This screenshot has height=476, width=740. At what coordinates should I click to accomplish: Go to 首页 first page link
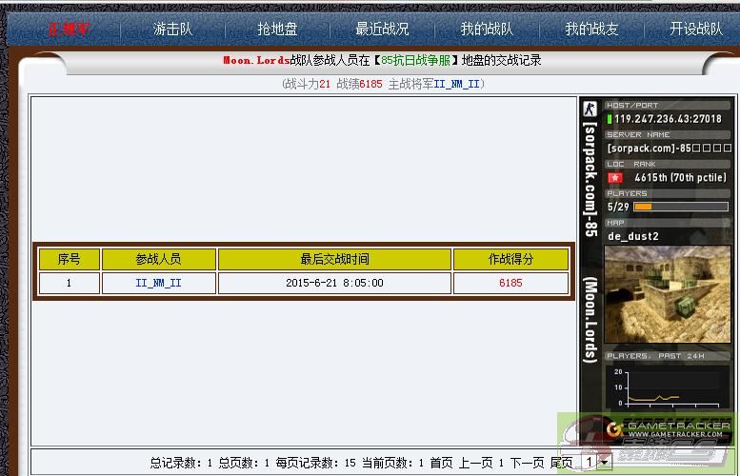[441, 463]
